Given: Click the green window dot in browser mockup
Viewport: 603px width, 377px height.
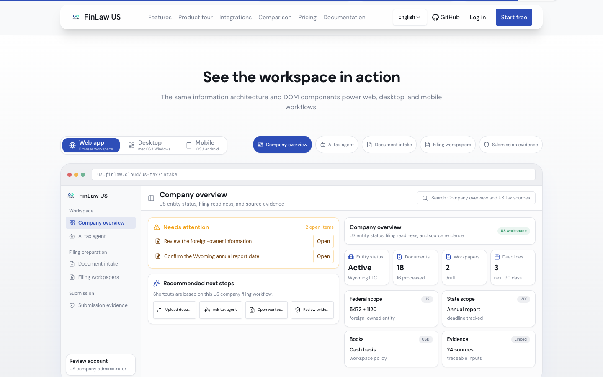Looking at the screenshot, I should [x=83, y=175].
